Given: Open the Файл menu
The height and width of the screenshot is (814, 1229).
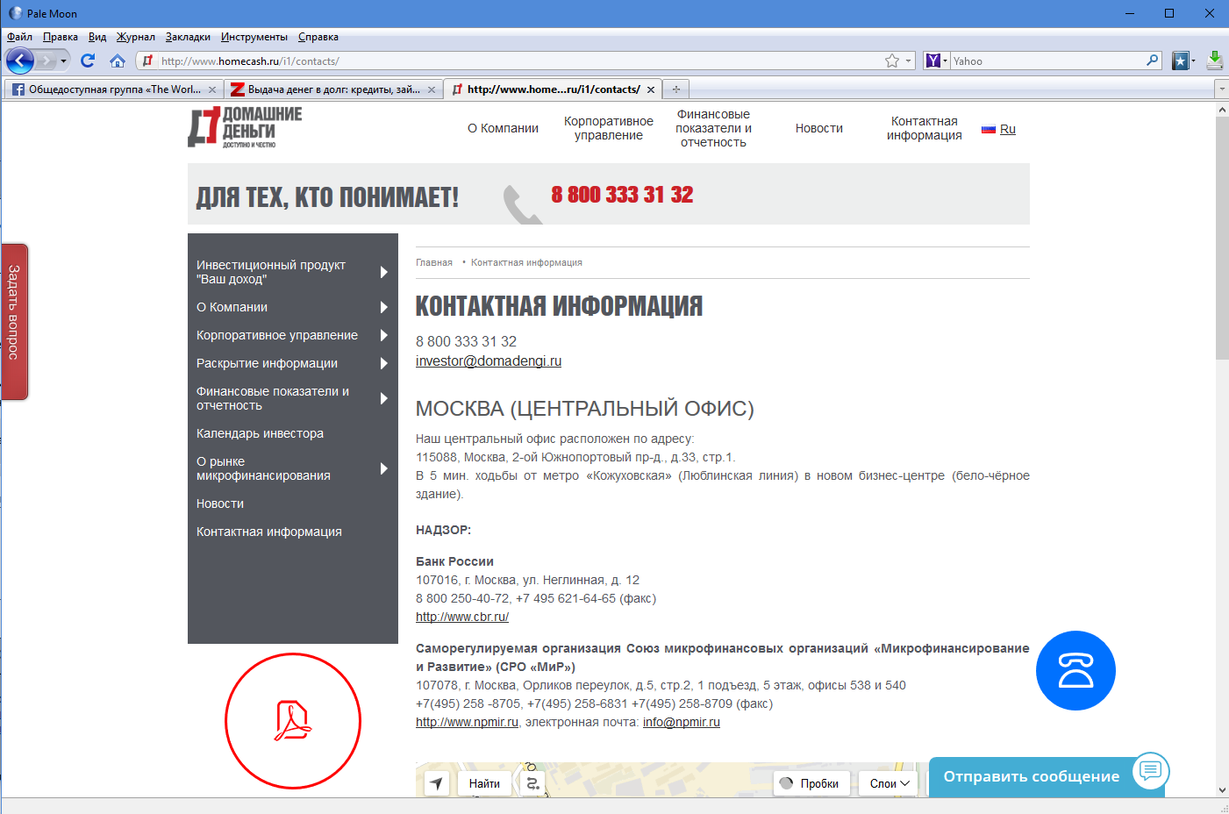Looking at the screenshot, I should [19, 37].
